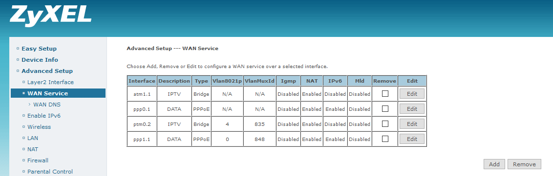The image size is (553, 176).
Task: Go to the Firewall page
Action: tap(38, 160)
